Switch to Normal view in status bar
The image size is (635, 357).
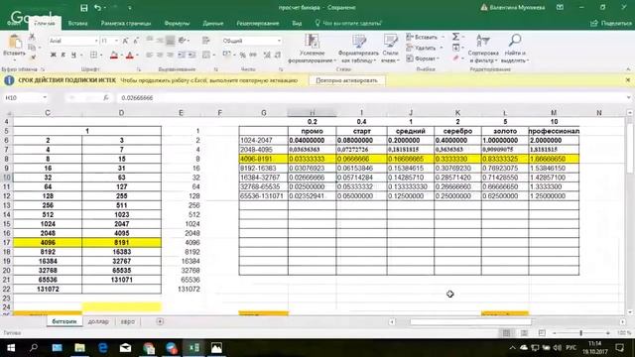tap(506, 333)
